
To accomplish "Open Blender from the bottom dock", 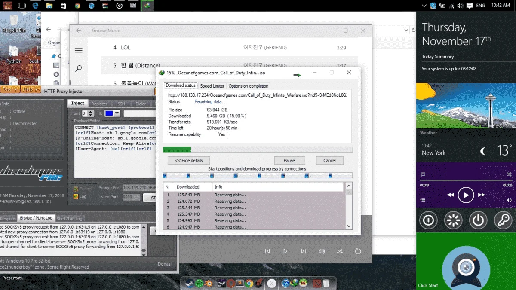I will [x=209, y=284].
